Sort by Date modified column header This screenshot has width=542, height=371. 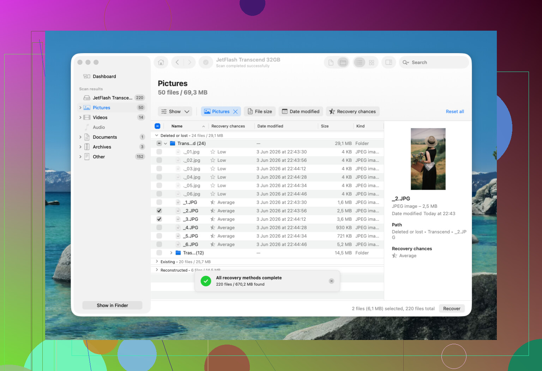[x=286, y=126]
